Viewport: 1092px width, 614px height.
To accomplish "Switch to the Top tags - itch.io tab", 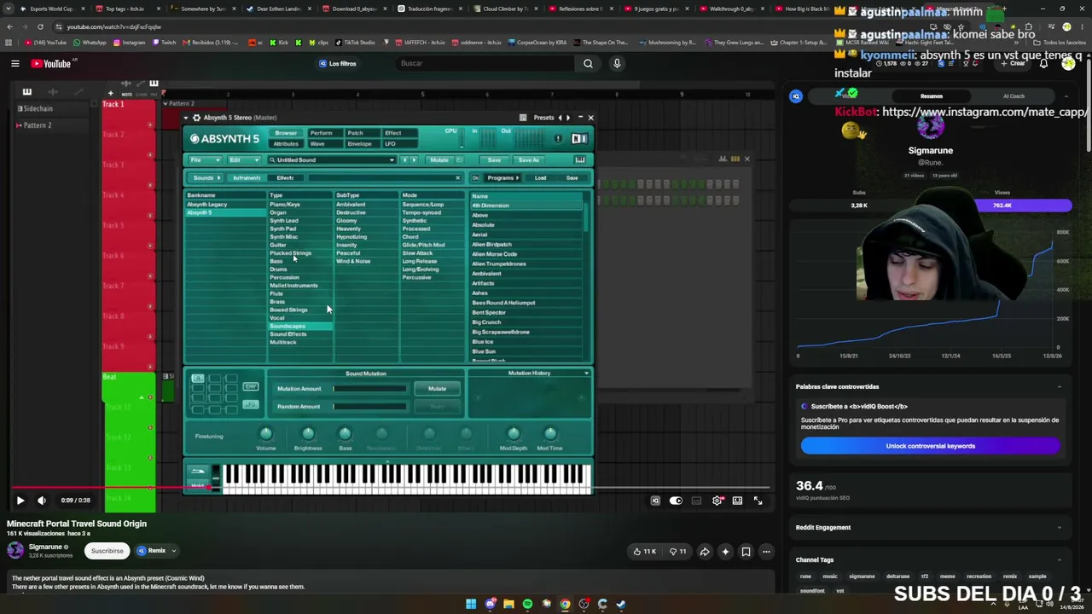I will click(x=125, y=9).
